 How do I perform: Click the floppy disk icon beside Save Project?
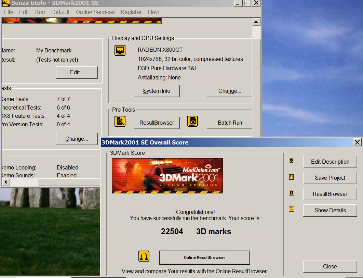tap(292, 177)
